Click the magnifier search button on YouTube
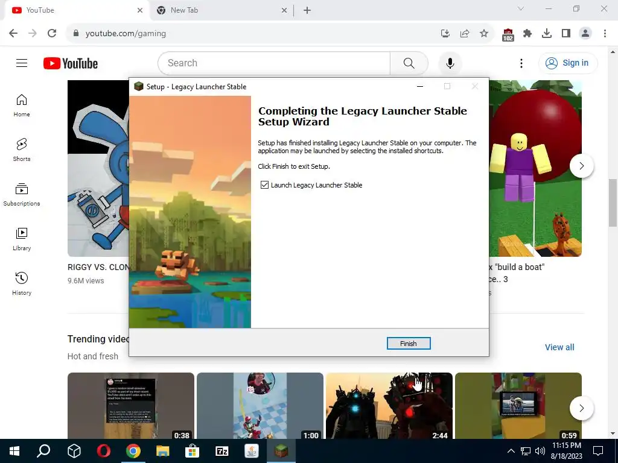Screen dimensions: 618x463 [409, 63]
